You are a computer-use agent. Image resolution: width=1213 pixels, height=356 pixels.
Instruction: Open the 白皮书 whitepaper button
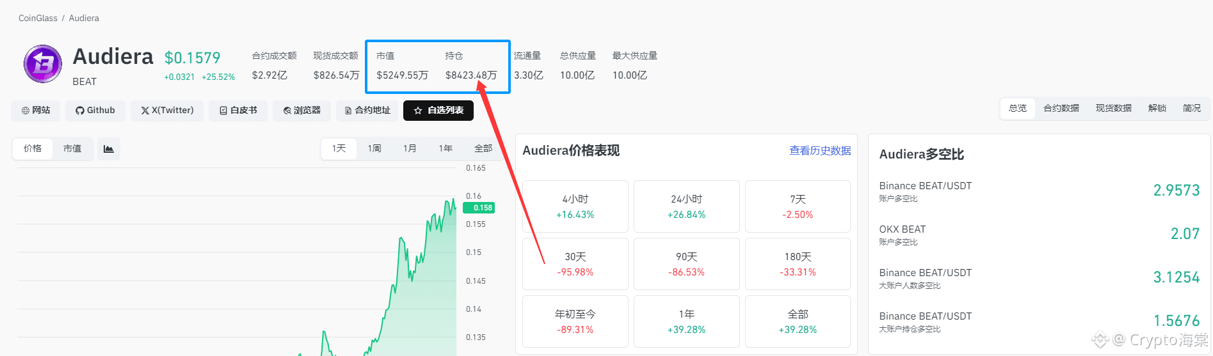coord(238,111)
